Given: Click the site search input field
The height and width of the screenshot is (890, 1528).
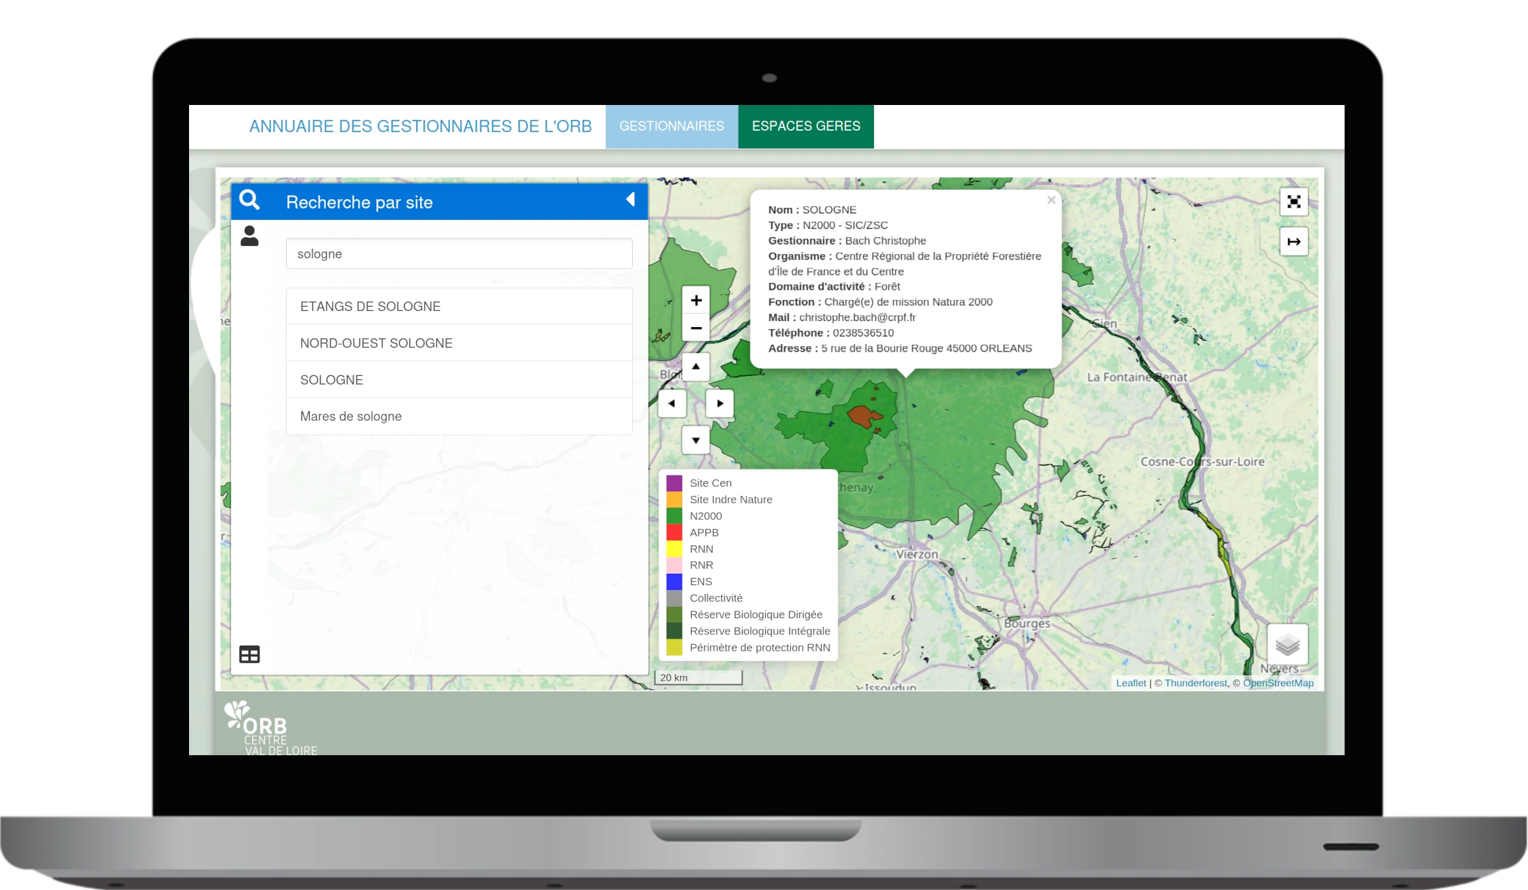Looking at the screenshot, I should pos(459,254).
